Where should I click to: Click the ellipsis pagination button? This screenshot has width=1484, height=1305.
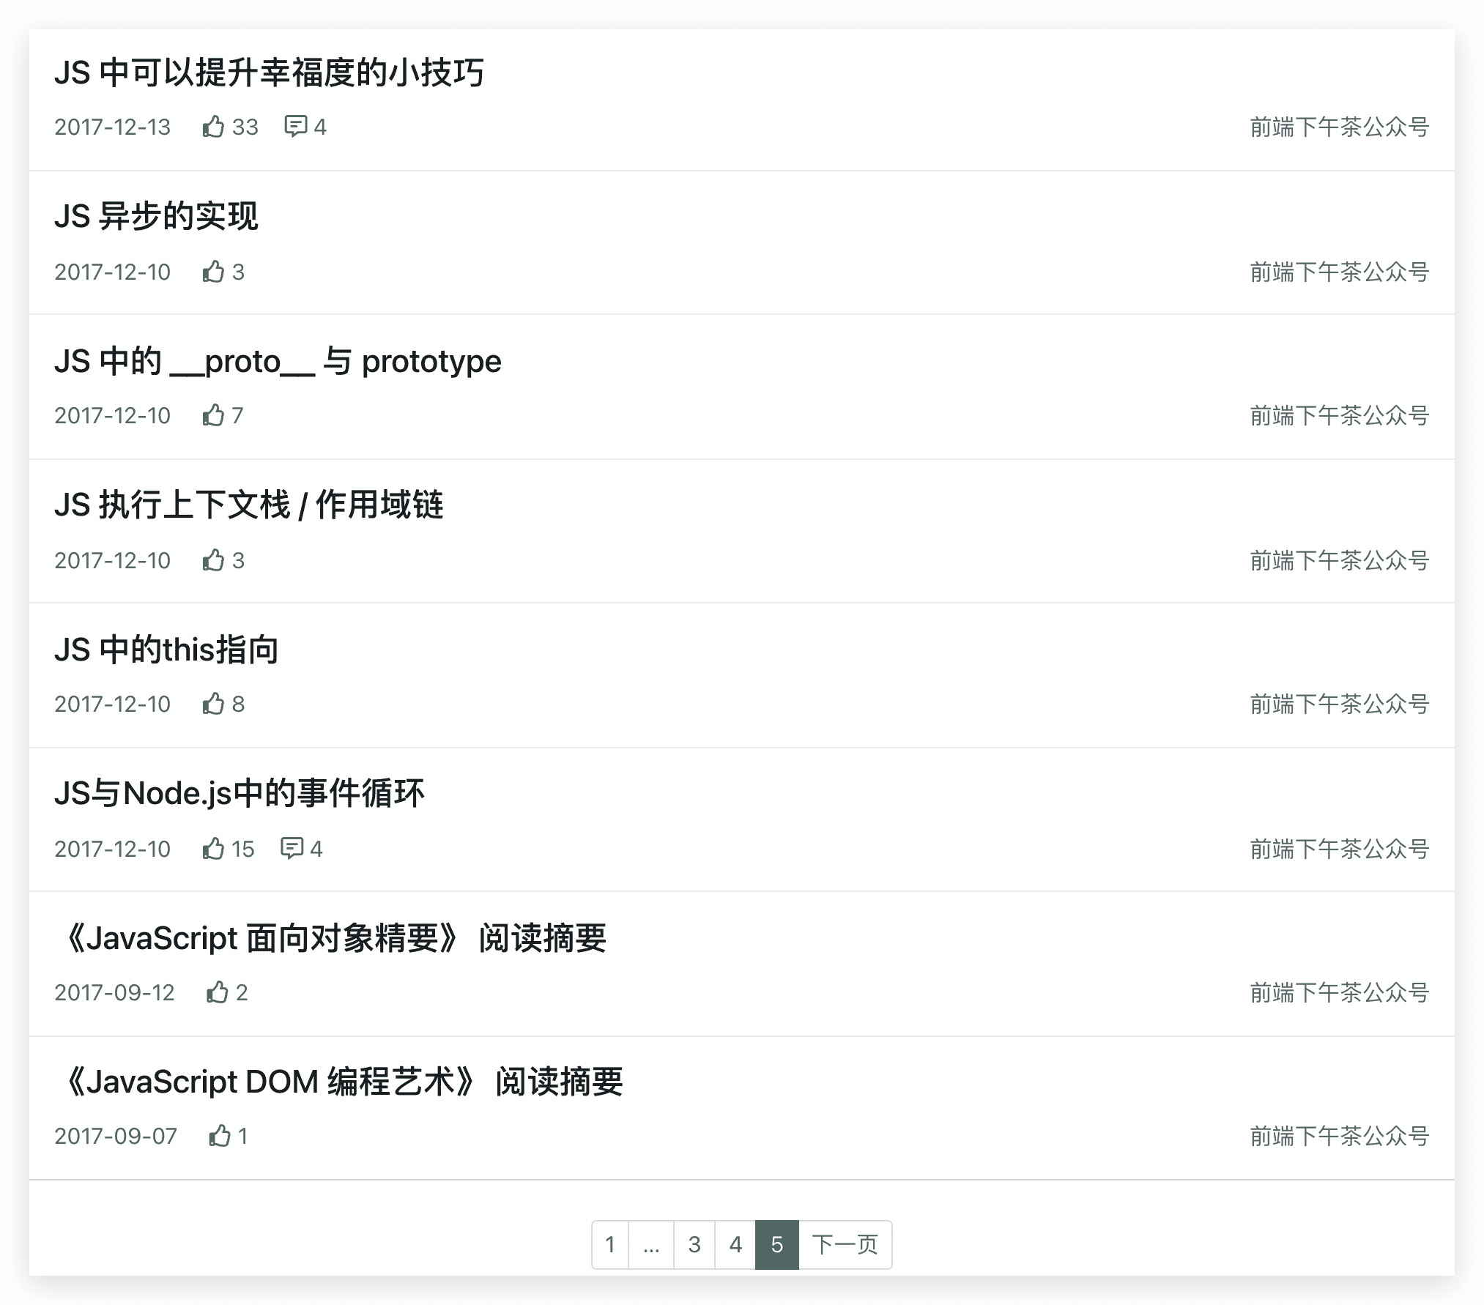tap(651, 1244)
